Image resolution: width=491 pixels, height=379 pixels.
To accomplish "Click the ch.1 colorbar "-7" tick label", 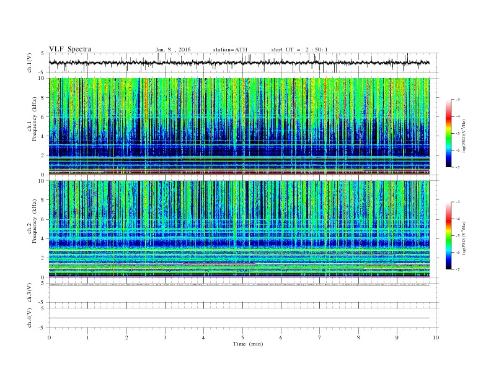I will 457,167.
